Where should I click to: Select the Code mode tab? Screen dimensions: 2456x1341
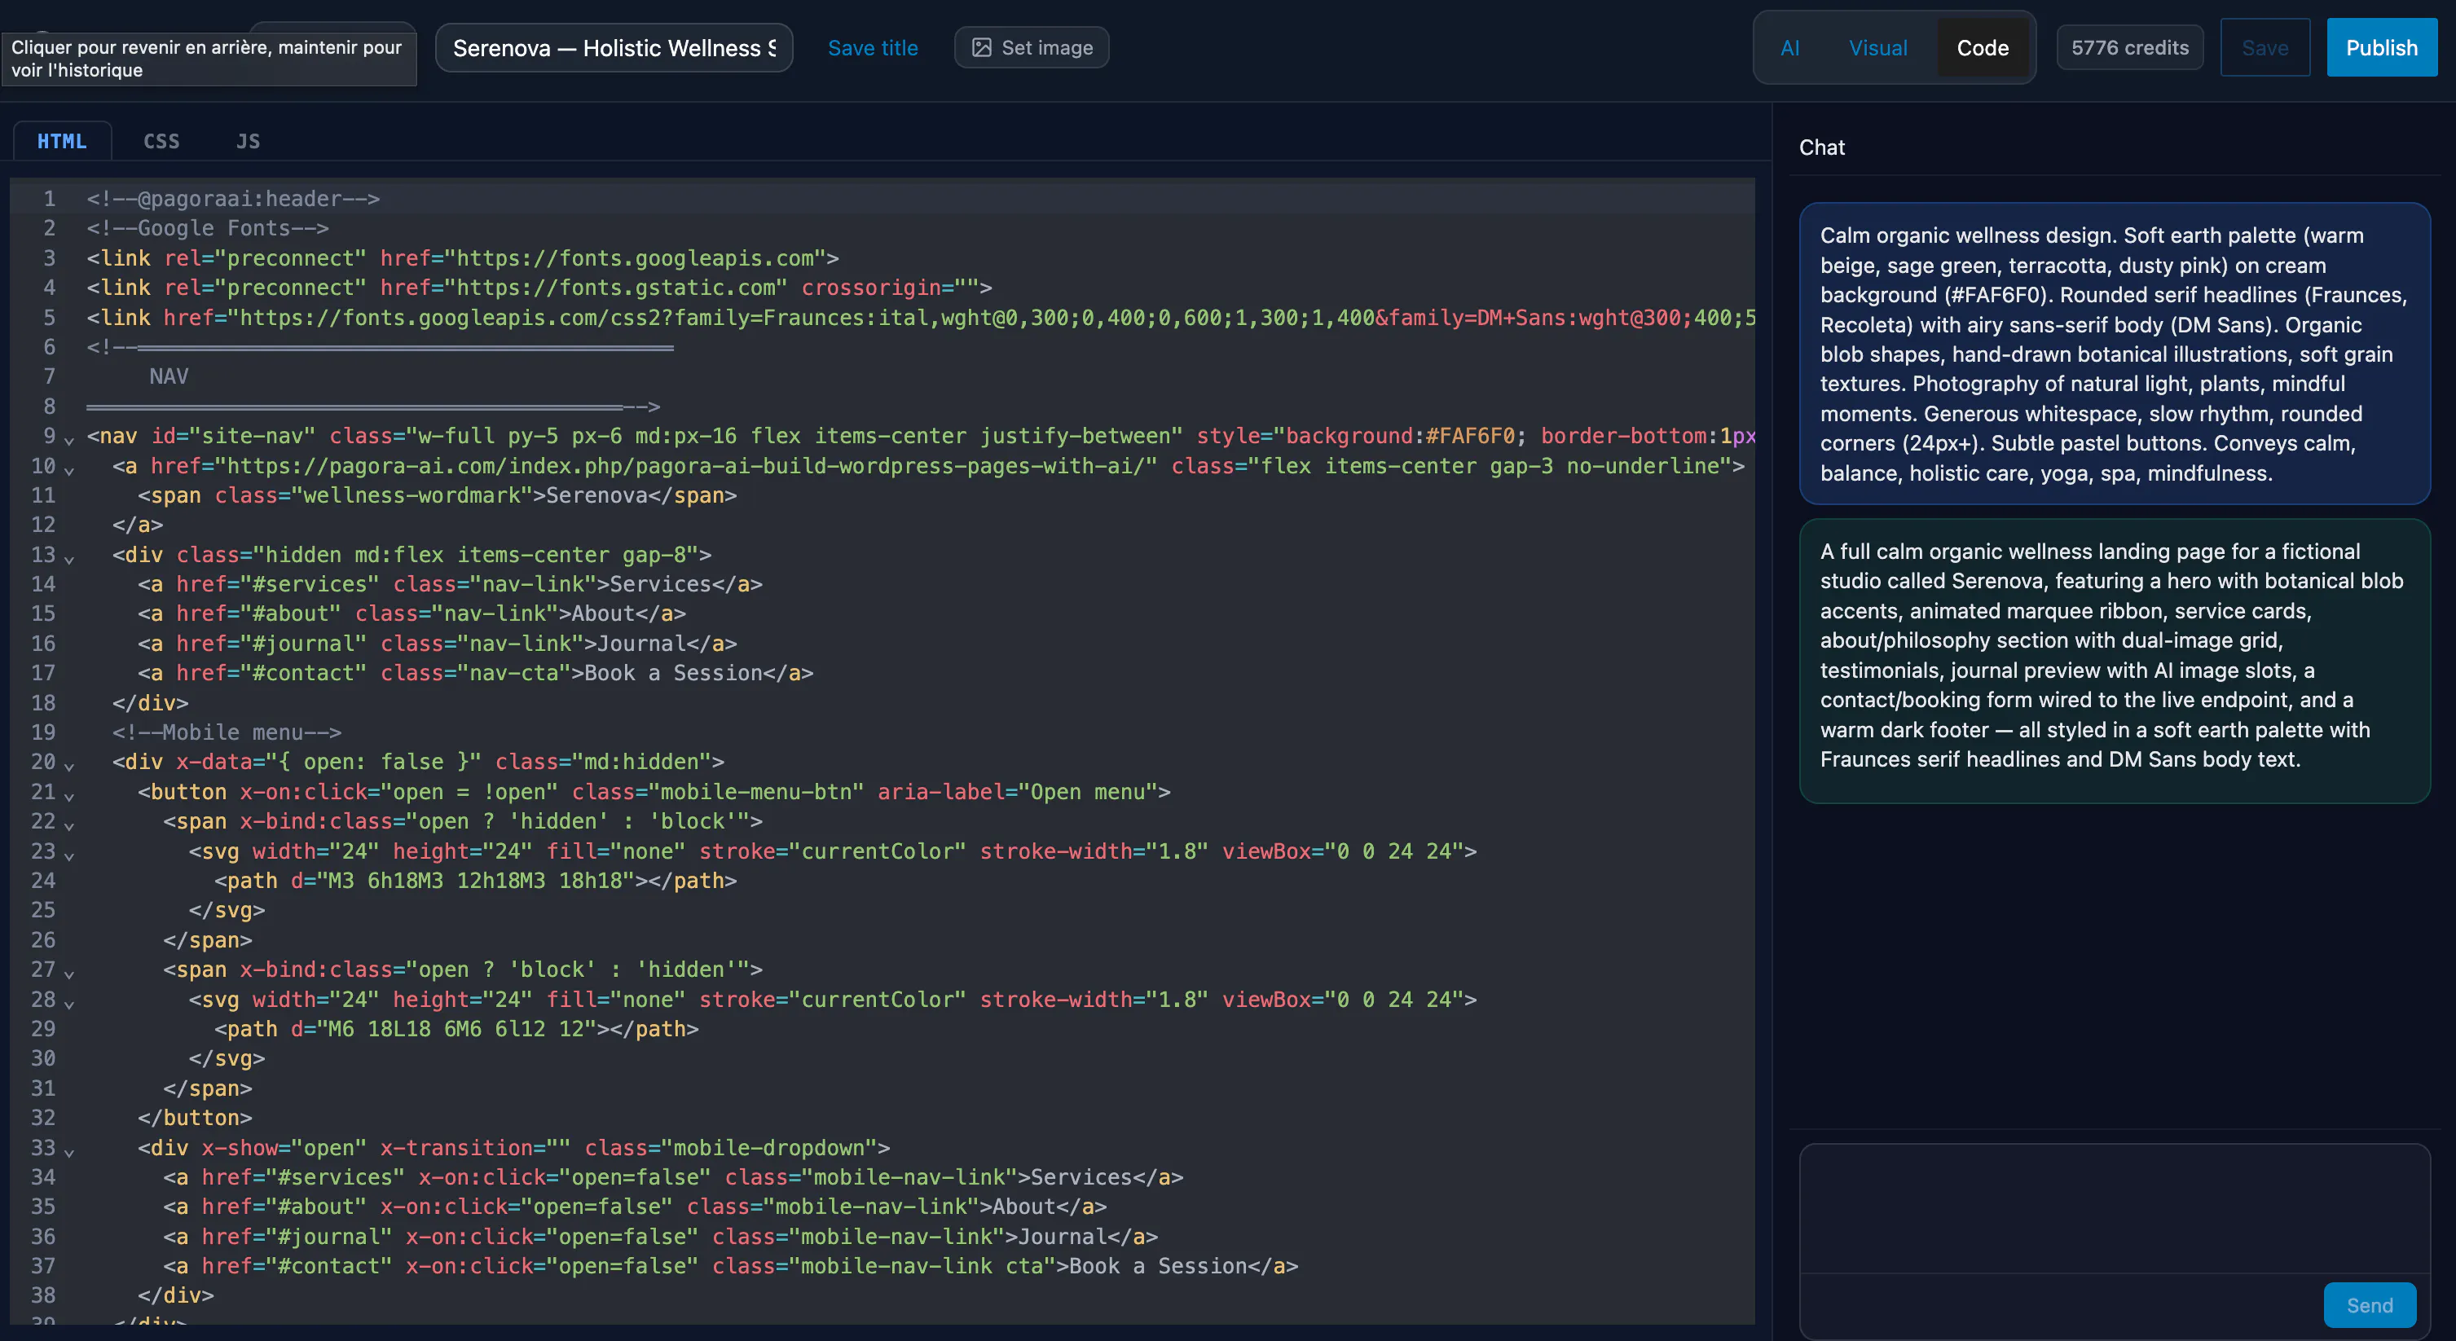1982,47
